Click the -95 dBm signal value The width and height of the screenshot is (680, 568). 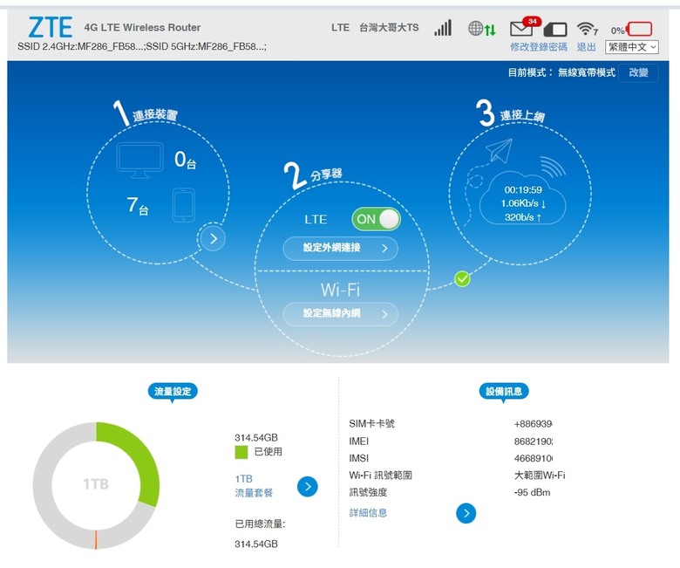coord(532,492)
